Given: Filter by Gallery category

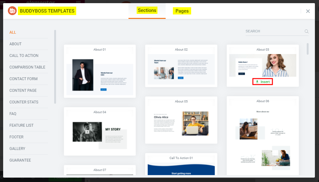Looking at the screenshot, I should 17,149.
